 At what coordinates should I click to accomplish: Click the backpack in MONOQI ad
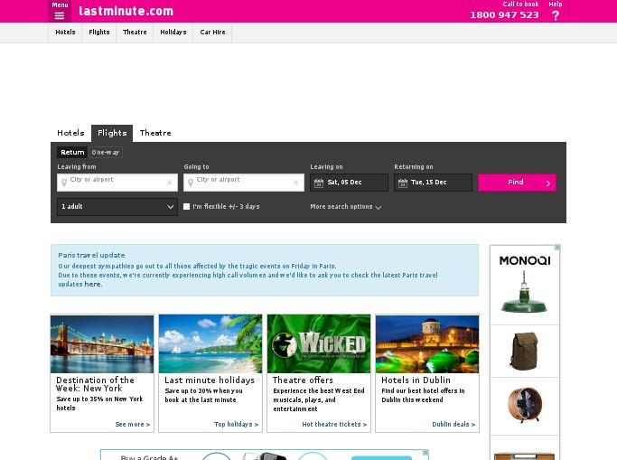click(524, 351)
